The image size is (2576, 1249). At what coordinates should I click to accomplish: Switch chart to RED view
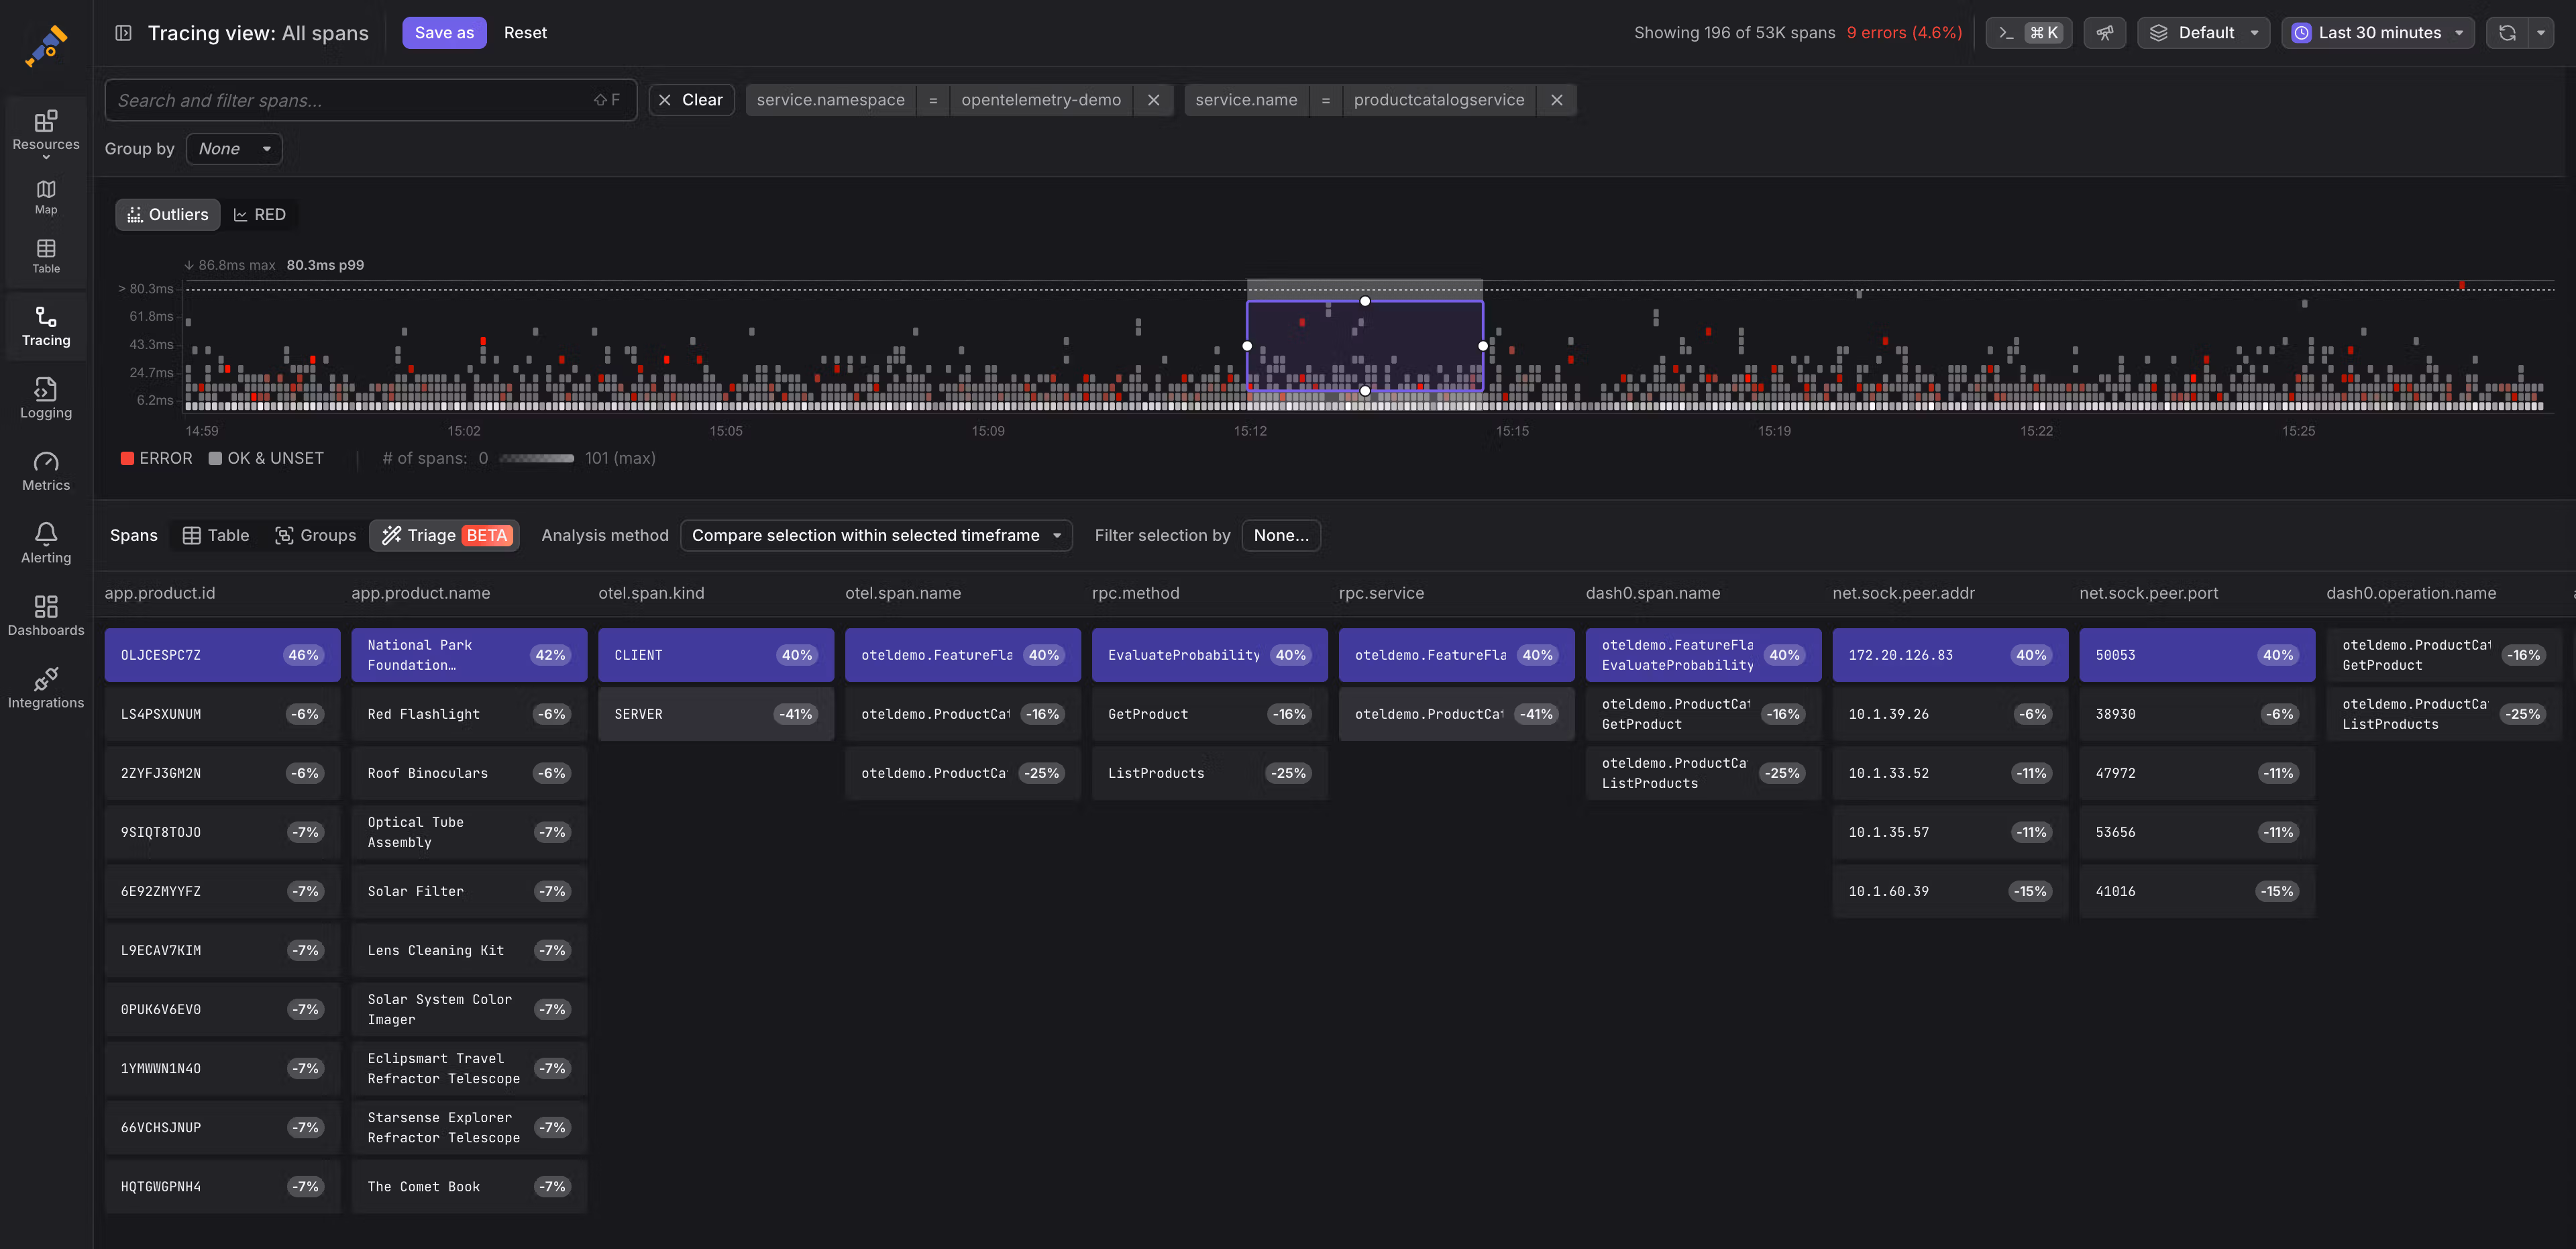[260, 214]
